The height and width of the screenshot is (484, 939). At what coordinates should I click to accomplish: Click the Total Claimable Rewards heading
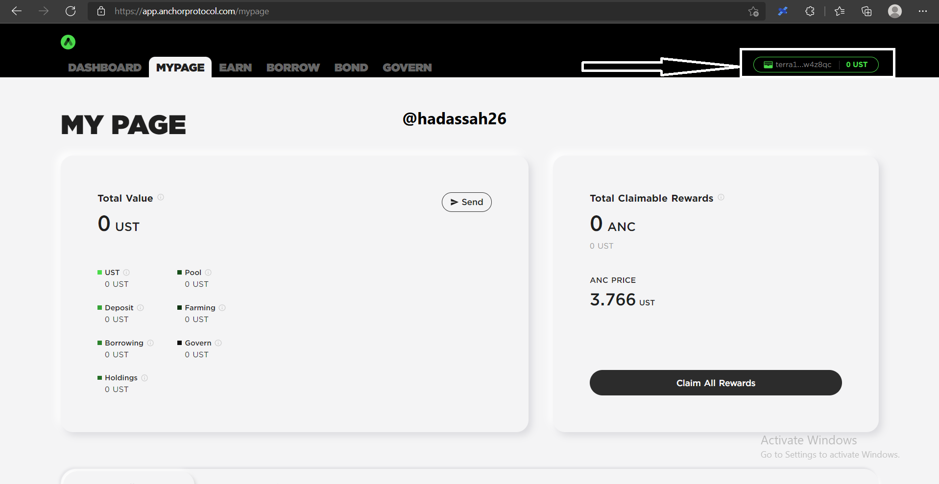tap(651, 198)
